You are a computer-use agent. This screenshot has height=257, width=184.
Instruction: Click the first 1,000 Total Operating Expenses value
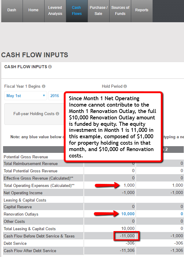[x=129, y=185]
